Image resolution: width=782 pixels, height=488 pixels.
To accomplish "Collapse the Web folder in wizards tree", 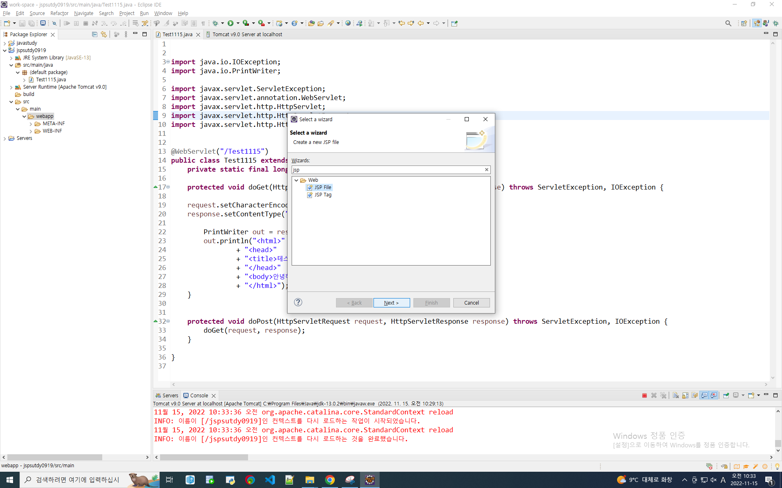I will pyautogui.click(x=297, y=180).
